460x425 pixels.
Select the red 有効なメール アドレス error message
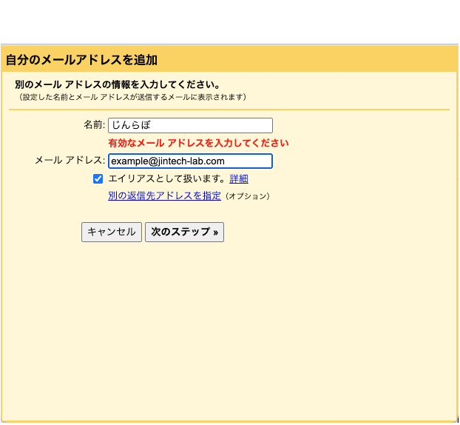click(x=198, y=143)
